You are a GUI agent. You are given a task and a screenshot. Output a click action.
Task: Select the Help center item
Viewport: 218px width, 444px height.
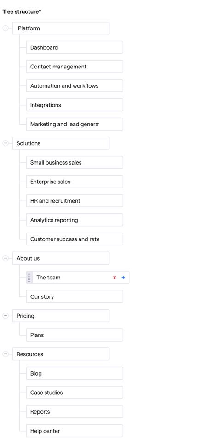(75, 431)
